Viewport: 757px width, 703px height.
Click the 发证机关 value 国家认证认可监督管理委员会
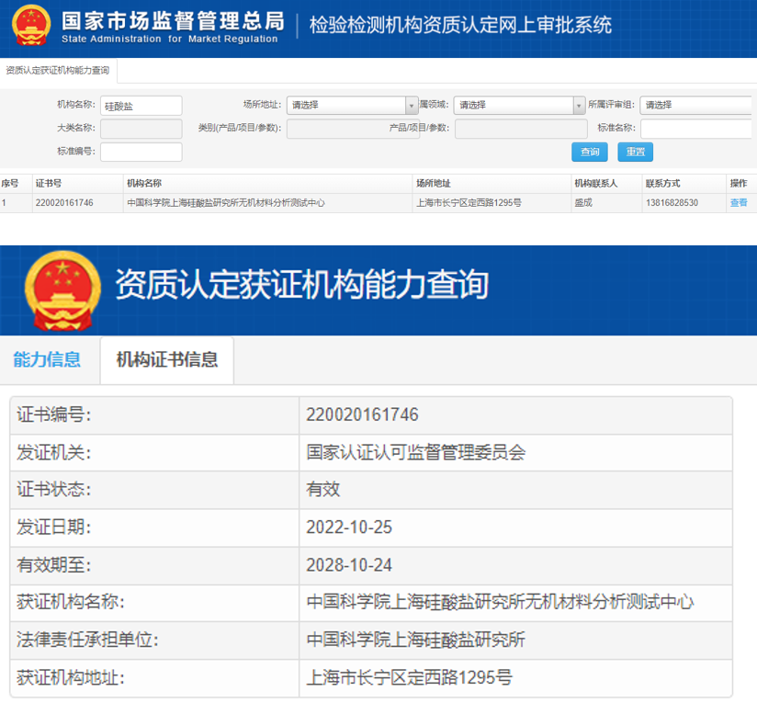click(415, 452)
